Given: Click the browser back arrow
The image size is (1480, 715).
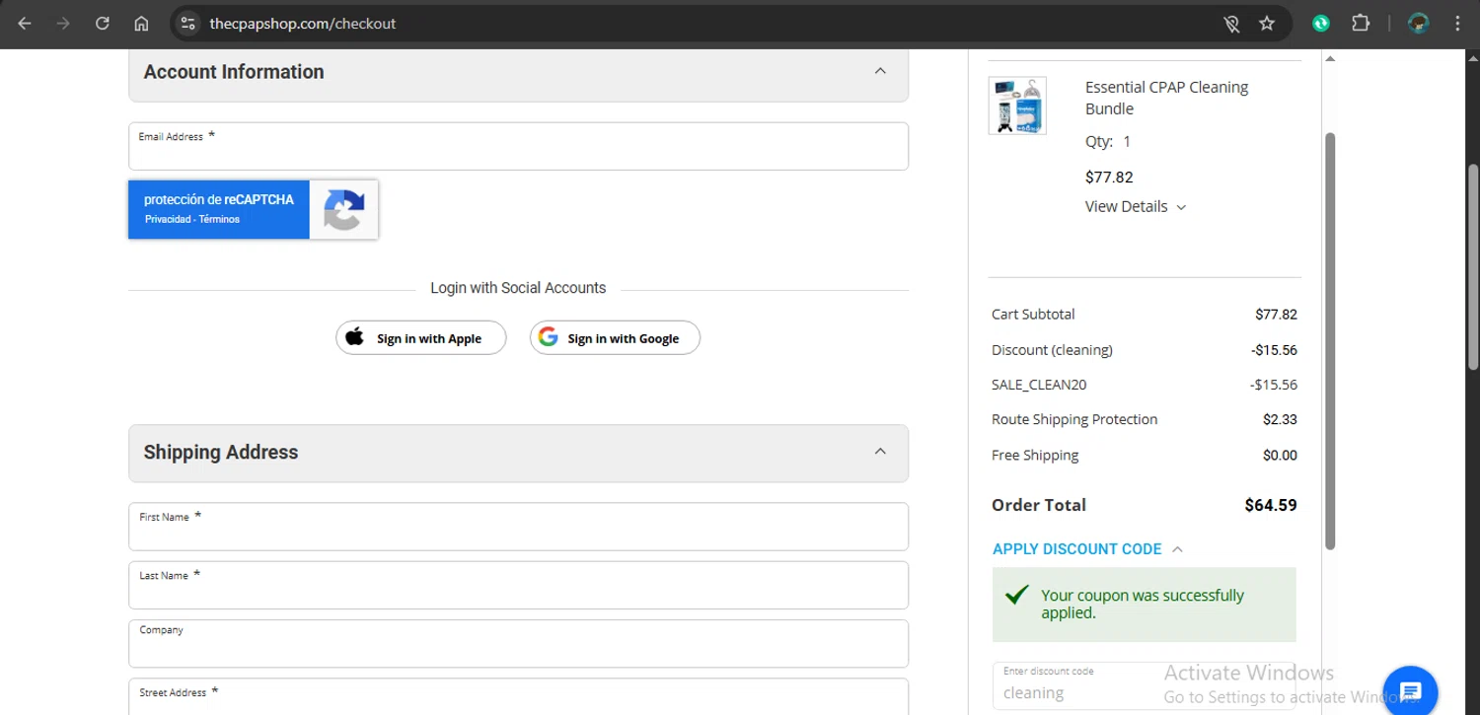Looking at the screenshot, I should (25, 24).
